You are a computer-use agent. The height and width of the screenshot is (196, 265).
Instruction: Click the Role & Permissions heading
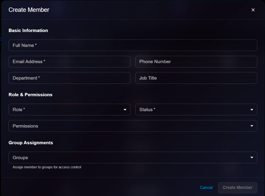pyautogui.click(x=30, y=95)
